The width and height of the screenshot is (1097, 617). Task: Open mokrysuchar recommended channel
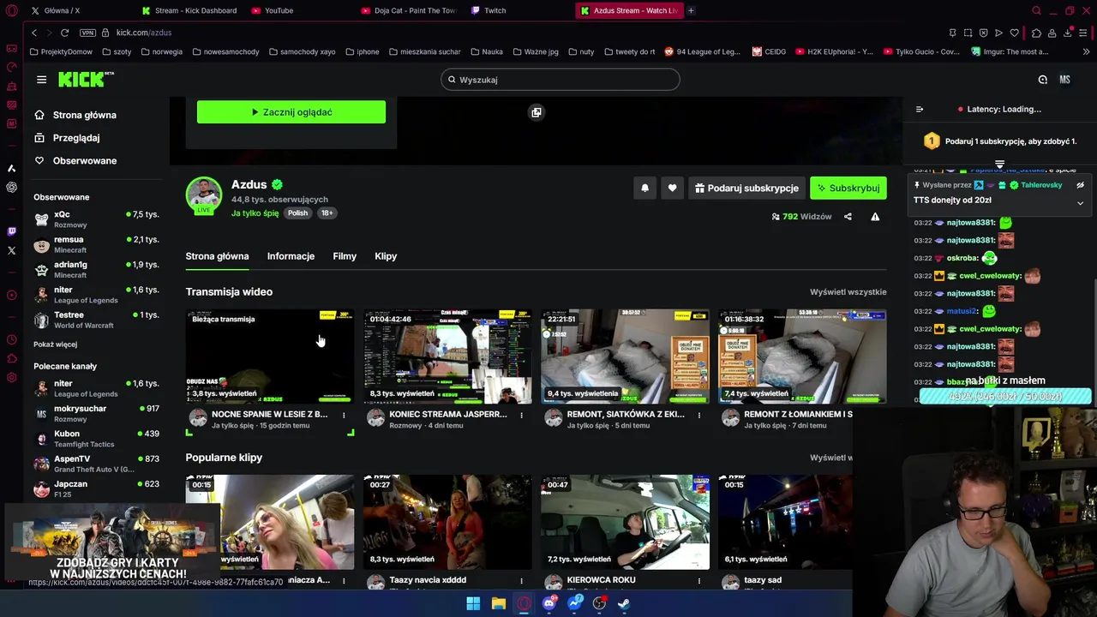click(x=96, y=414)
